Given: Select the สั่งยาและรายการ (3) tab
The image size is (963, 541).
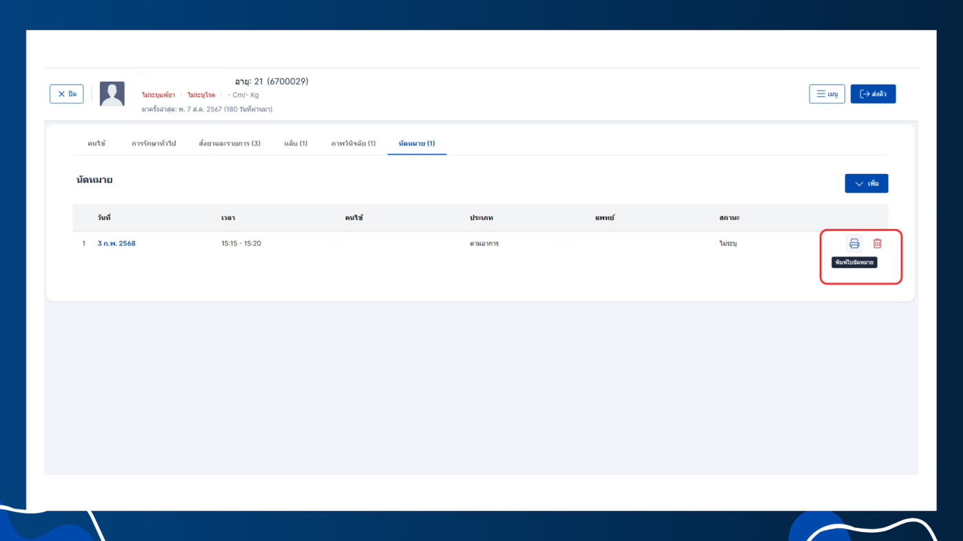Looking at the screenshot, I should (x=230, y=144).
